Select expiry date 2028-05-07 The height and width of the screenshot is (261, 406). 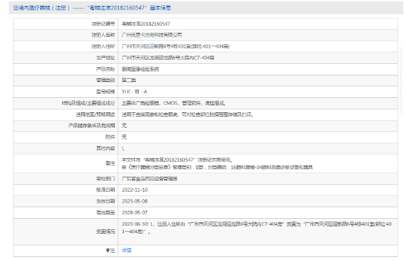(x=135, y=213)
